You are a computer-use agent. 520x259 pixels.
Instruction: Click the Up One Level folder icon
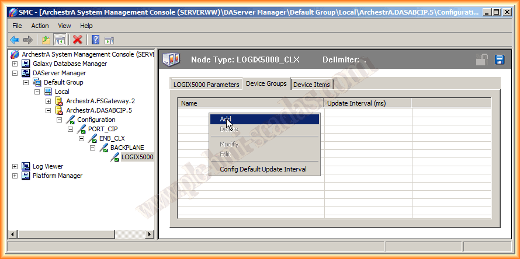click(46, 40)
